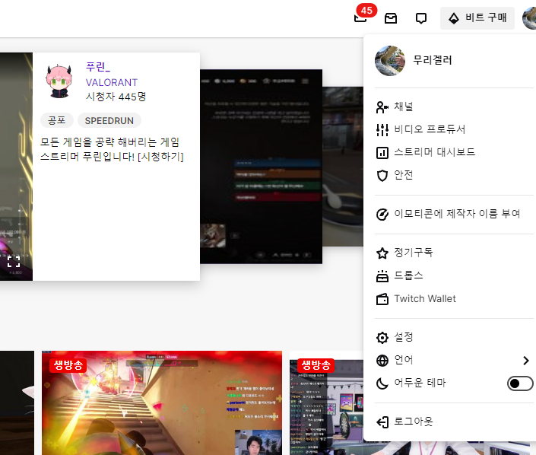Click the settings gear icon

[x=382, y=338]
